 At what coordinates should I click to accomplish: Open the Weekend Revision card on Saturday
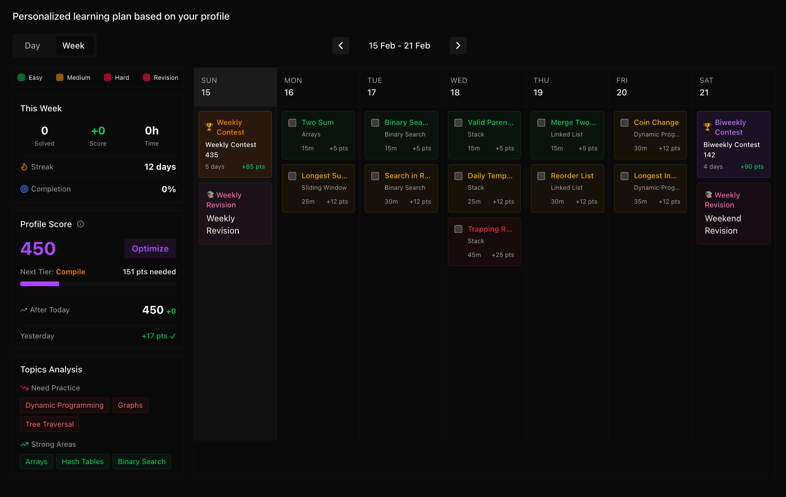click(733, 213)
